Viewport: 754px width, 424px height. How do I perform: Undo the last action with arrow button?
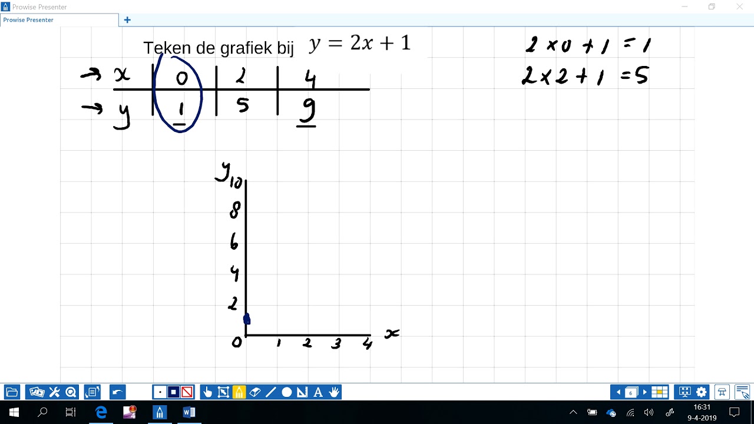tap(117, 392)
